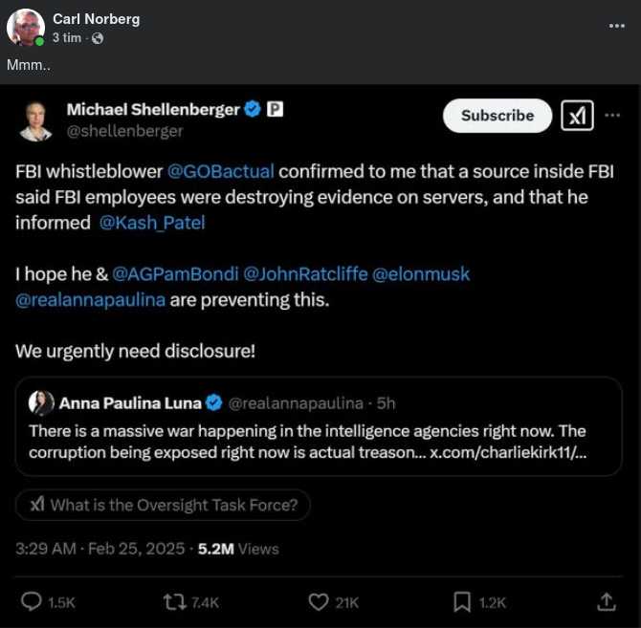The width and height of the screenshot is (641, 628).
Task: Bookmark the tweet
Action: pos(462,601)
